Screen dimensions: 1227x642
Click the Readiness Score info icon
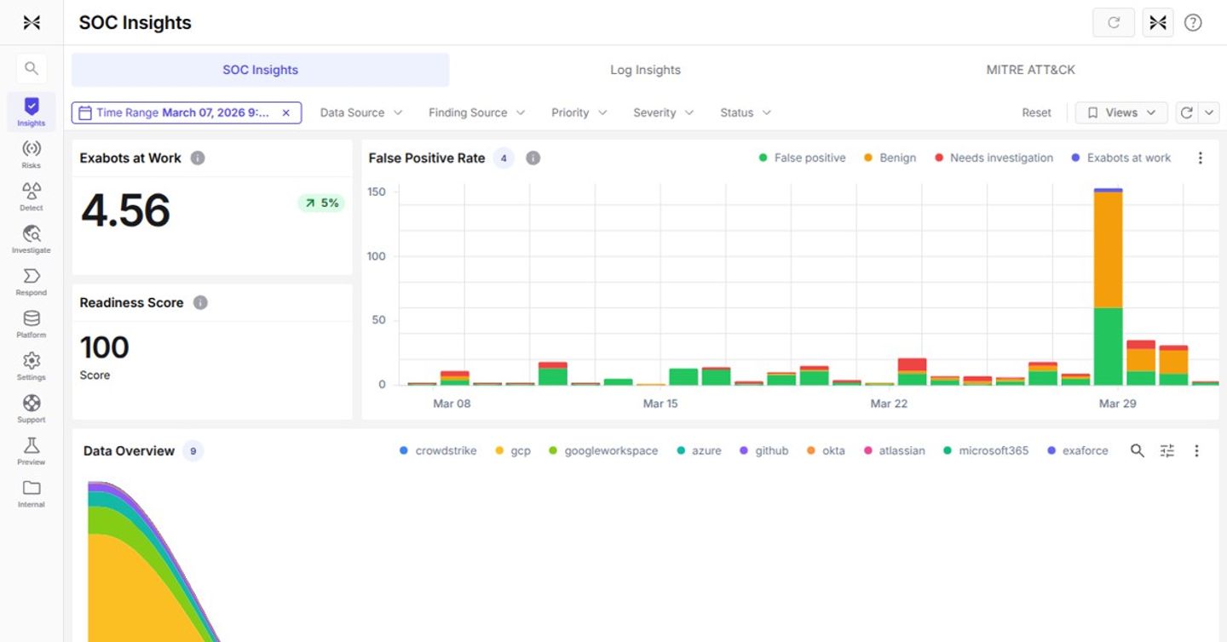[x=200, y=303]
